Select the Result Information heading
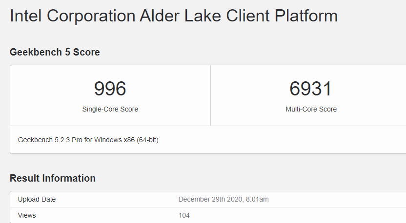406x223 pixels. coord(53,178)
